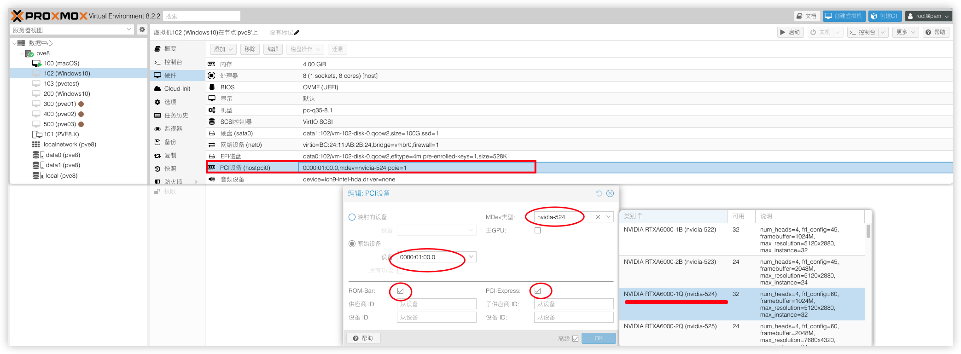Image resolution: width=961 pixels, height=354 pixels.
Task: Open the More dropdown menu
Action: click(x=905, y=32)
